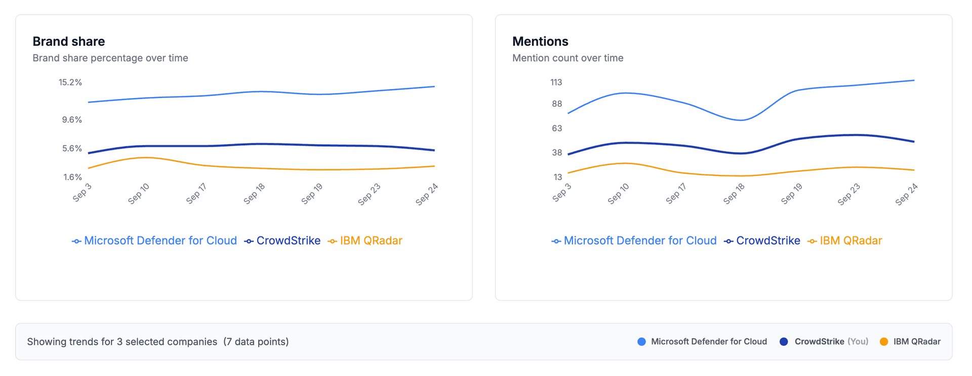Click IBM QRadar legend marker in Brand share chart
This screenshot has width=972, height=376.
point(332,242)
